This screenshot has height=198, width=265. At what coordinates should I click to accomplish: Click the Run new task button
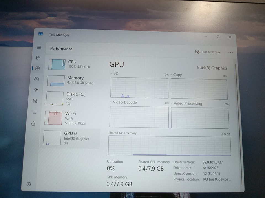(x=208, y=52)
